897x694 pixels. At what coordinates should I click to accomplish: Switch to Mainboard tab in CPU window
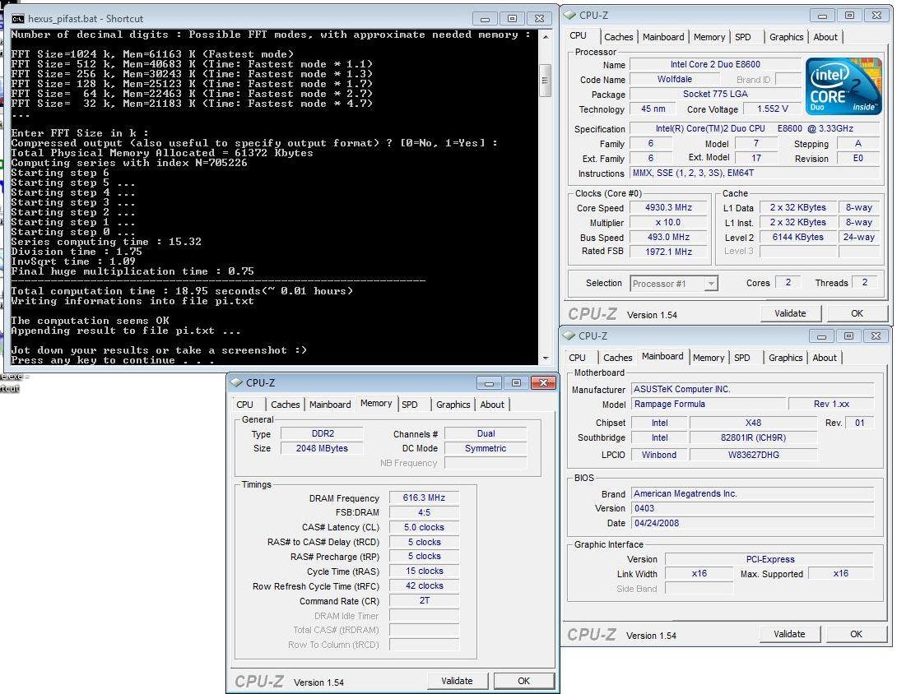(663, 37)
